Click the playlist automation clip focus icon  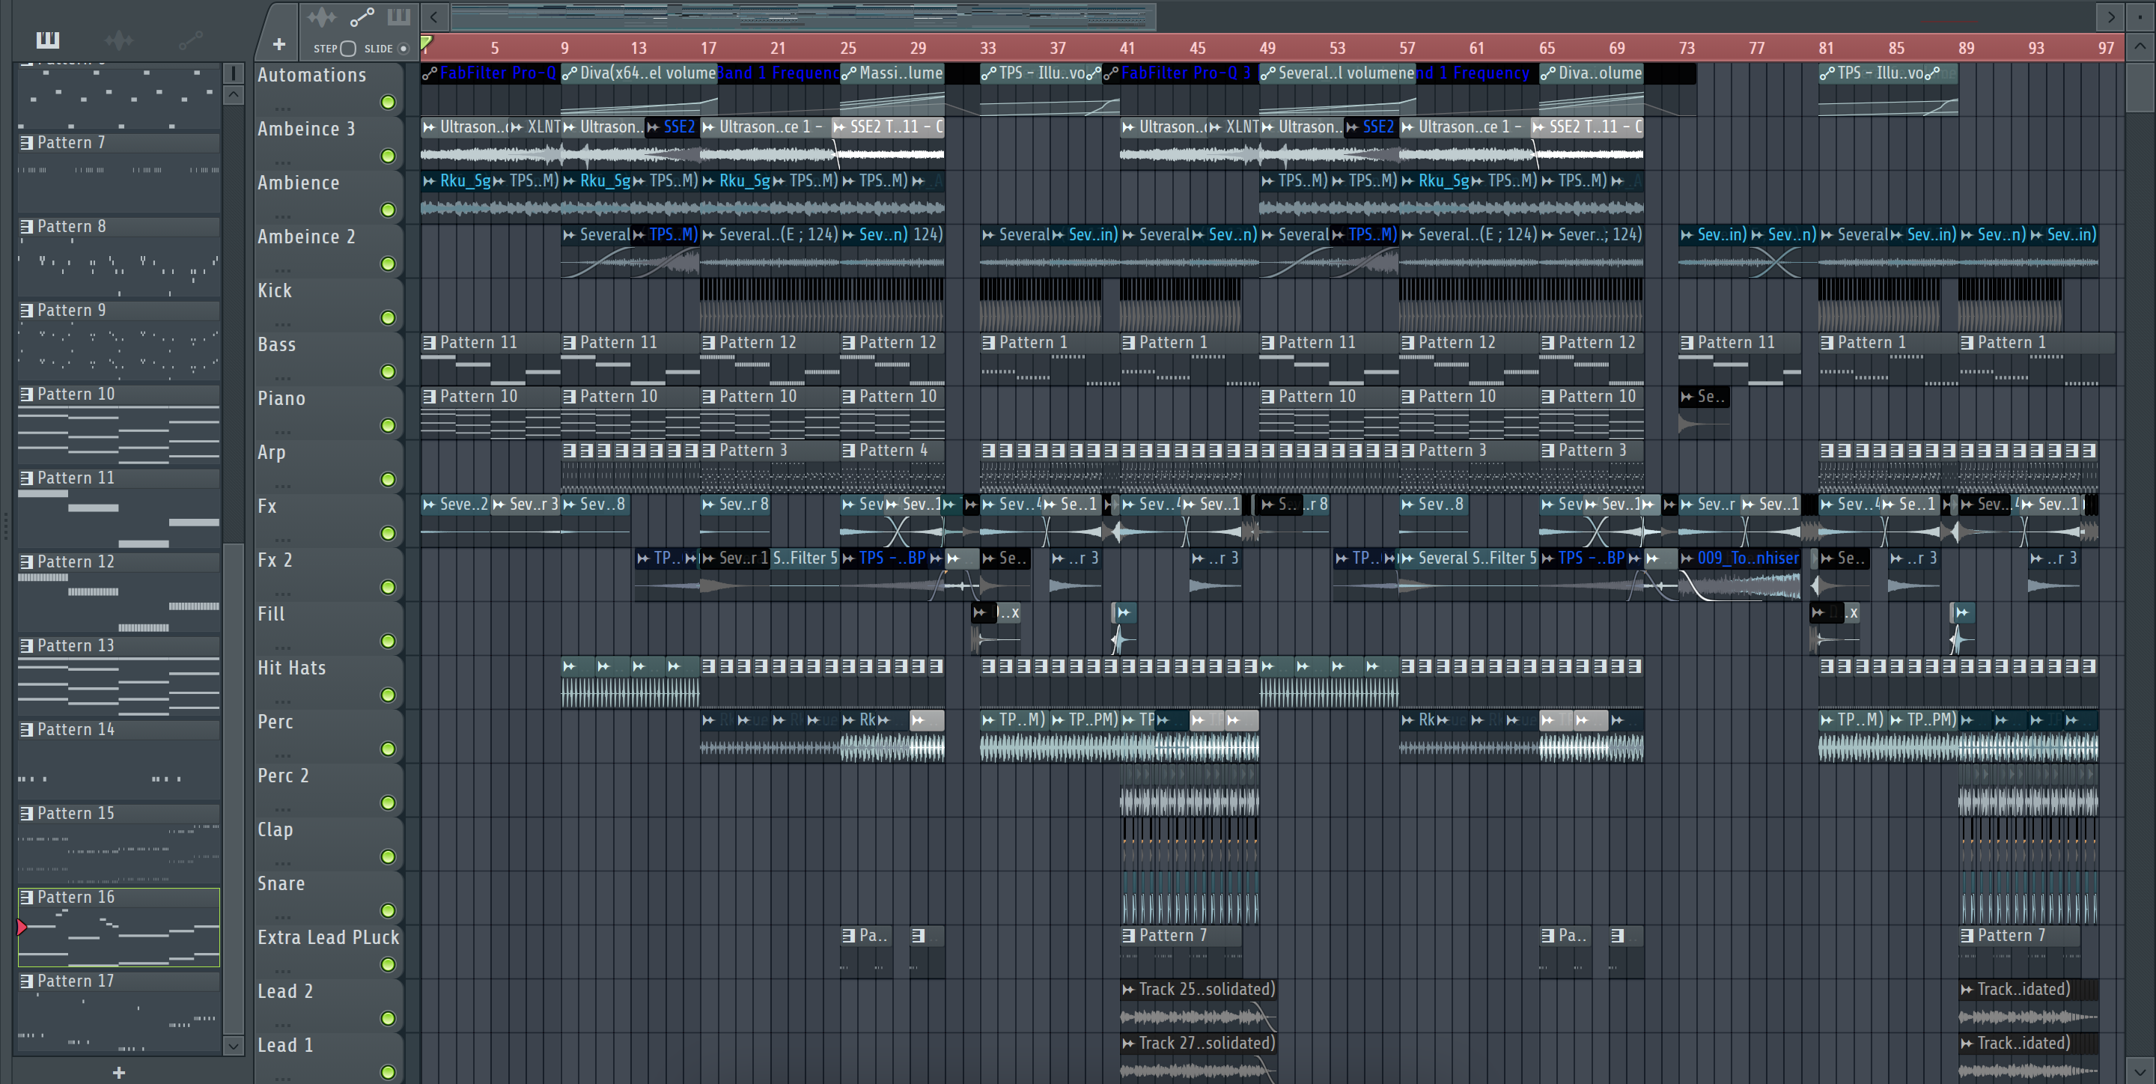pos(362,16)
